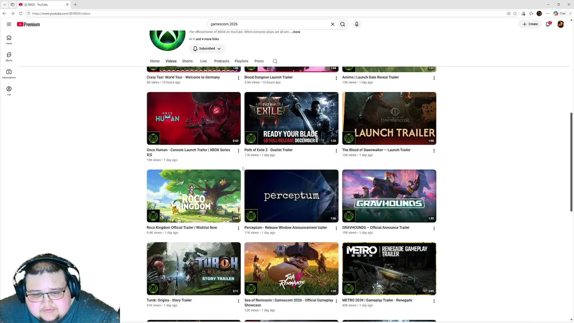Open options for Turok: Origins Story Trailer
Image resolution: width=574 pixels, height=323 pixels.
pos(238,301)
